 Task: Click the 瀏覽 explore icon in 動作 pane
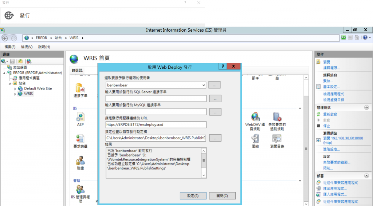318,62
